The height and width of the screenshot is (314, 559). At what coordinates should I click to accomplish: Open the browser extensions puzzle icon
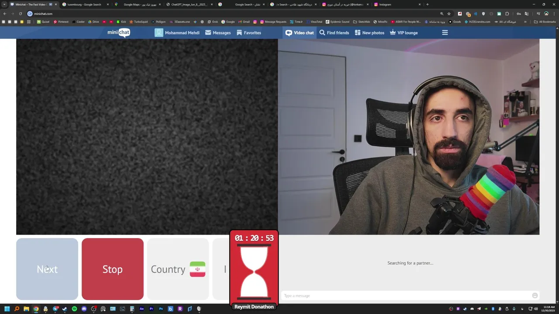[x=507, y=14]
